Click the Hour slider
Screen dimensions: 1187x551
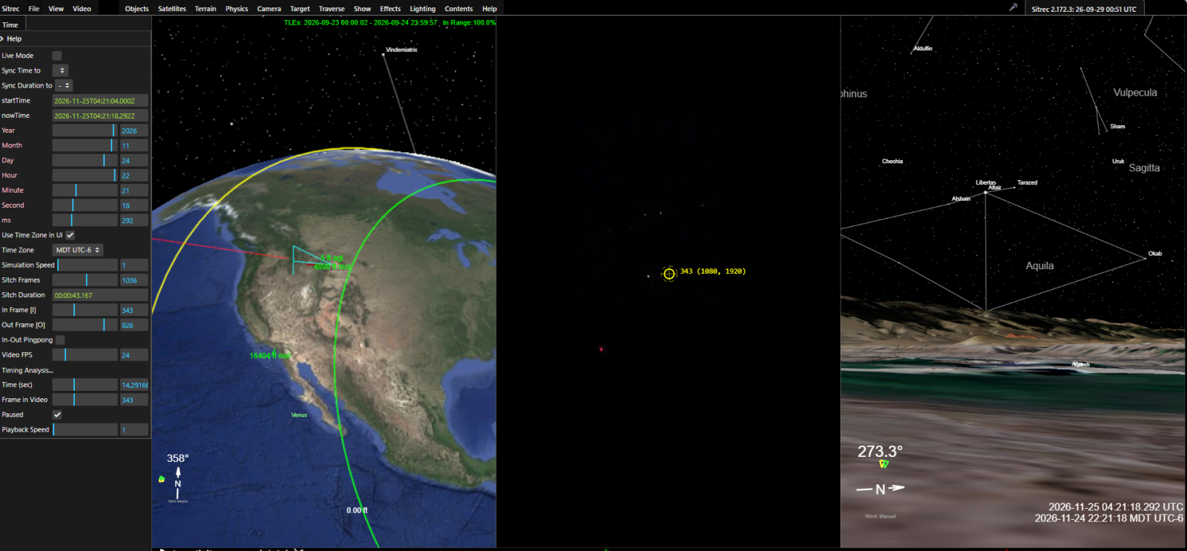85,175
